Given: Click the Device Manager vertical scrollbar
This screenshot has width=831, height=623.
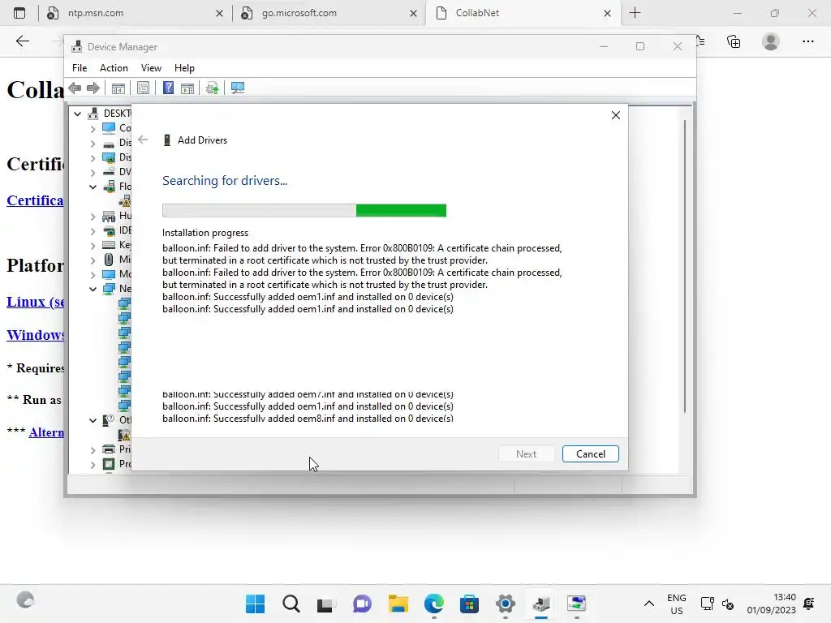Looking at the screenshot, I should pos(685,266).
